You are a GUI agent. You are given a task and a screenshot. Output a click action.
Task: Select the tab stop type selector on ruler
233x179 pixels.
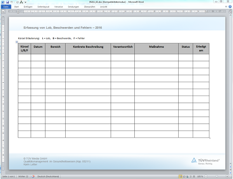coord(3,12)
